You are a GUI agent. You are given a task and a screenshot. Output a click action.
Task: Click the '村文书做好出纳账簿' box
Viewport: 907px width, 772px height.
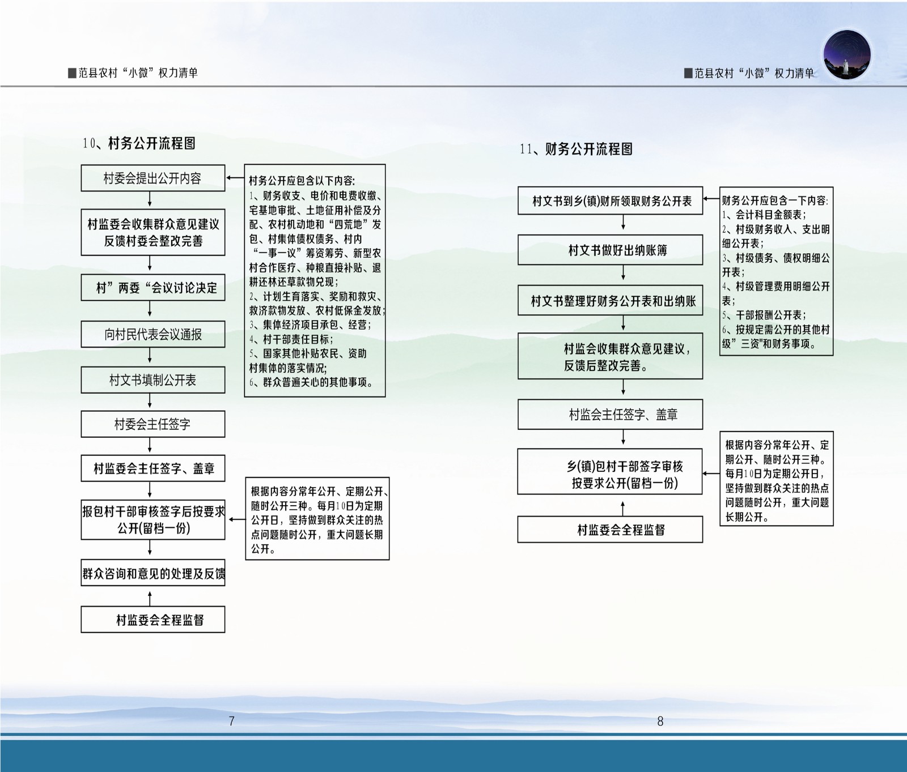click(x=611, y=250)
